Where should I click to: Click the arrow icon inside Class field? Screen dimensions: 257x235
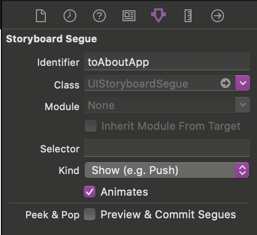[225, 83]
